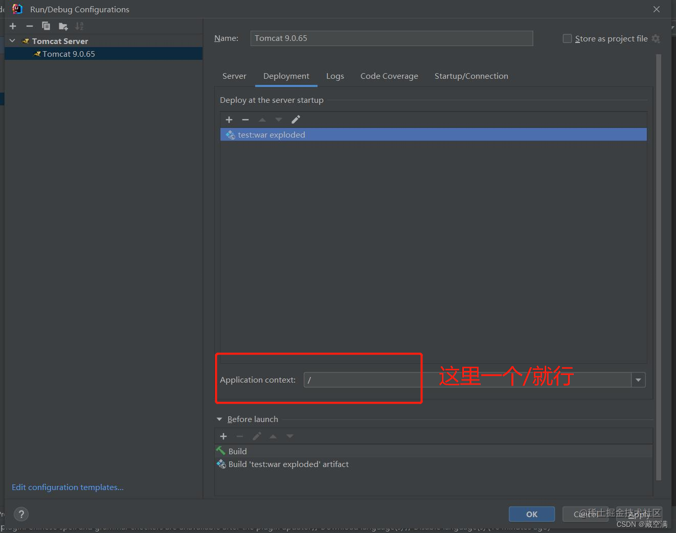Click the IntelliJ icon in title bar
This screenshot has width=676, height=533.
click(17, 9)
